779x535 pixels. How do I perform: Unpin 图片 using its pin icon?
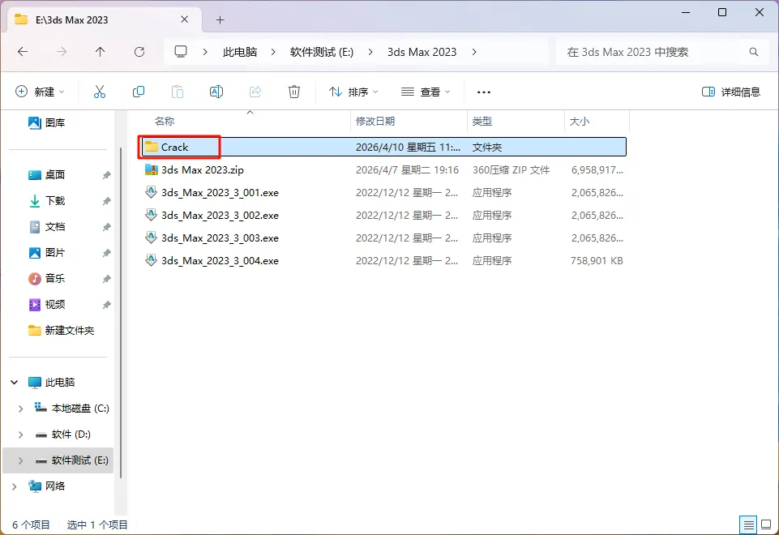[x=106, y=253]
